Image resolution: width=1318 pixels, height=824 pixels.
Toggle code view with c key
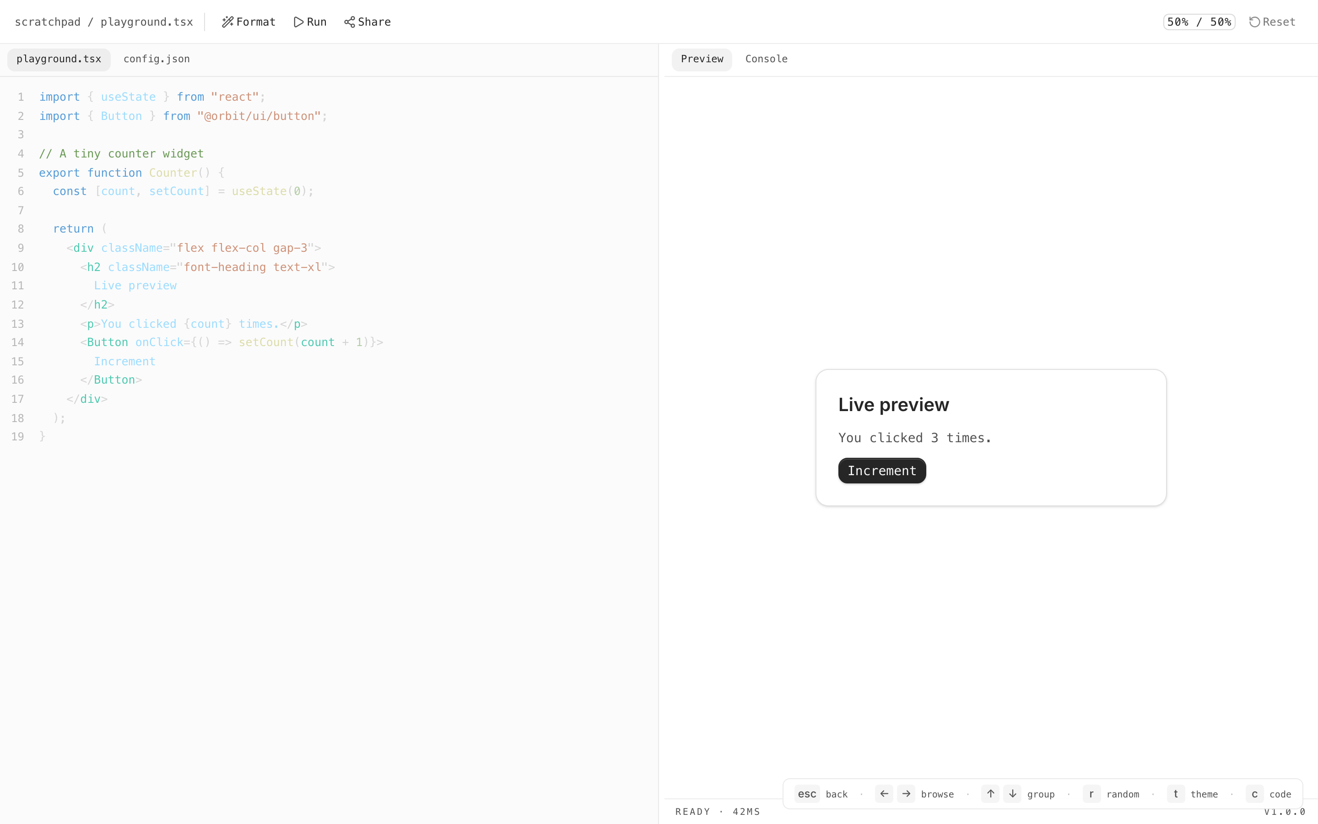coord(1254,793)
